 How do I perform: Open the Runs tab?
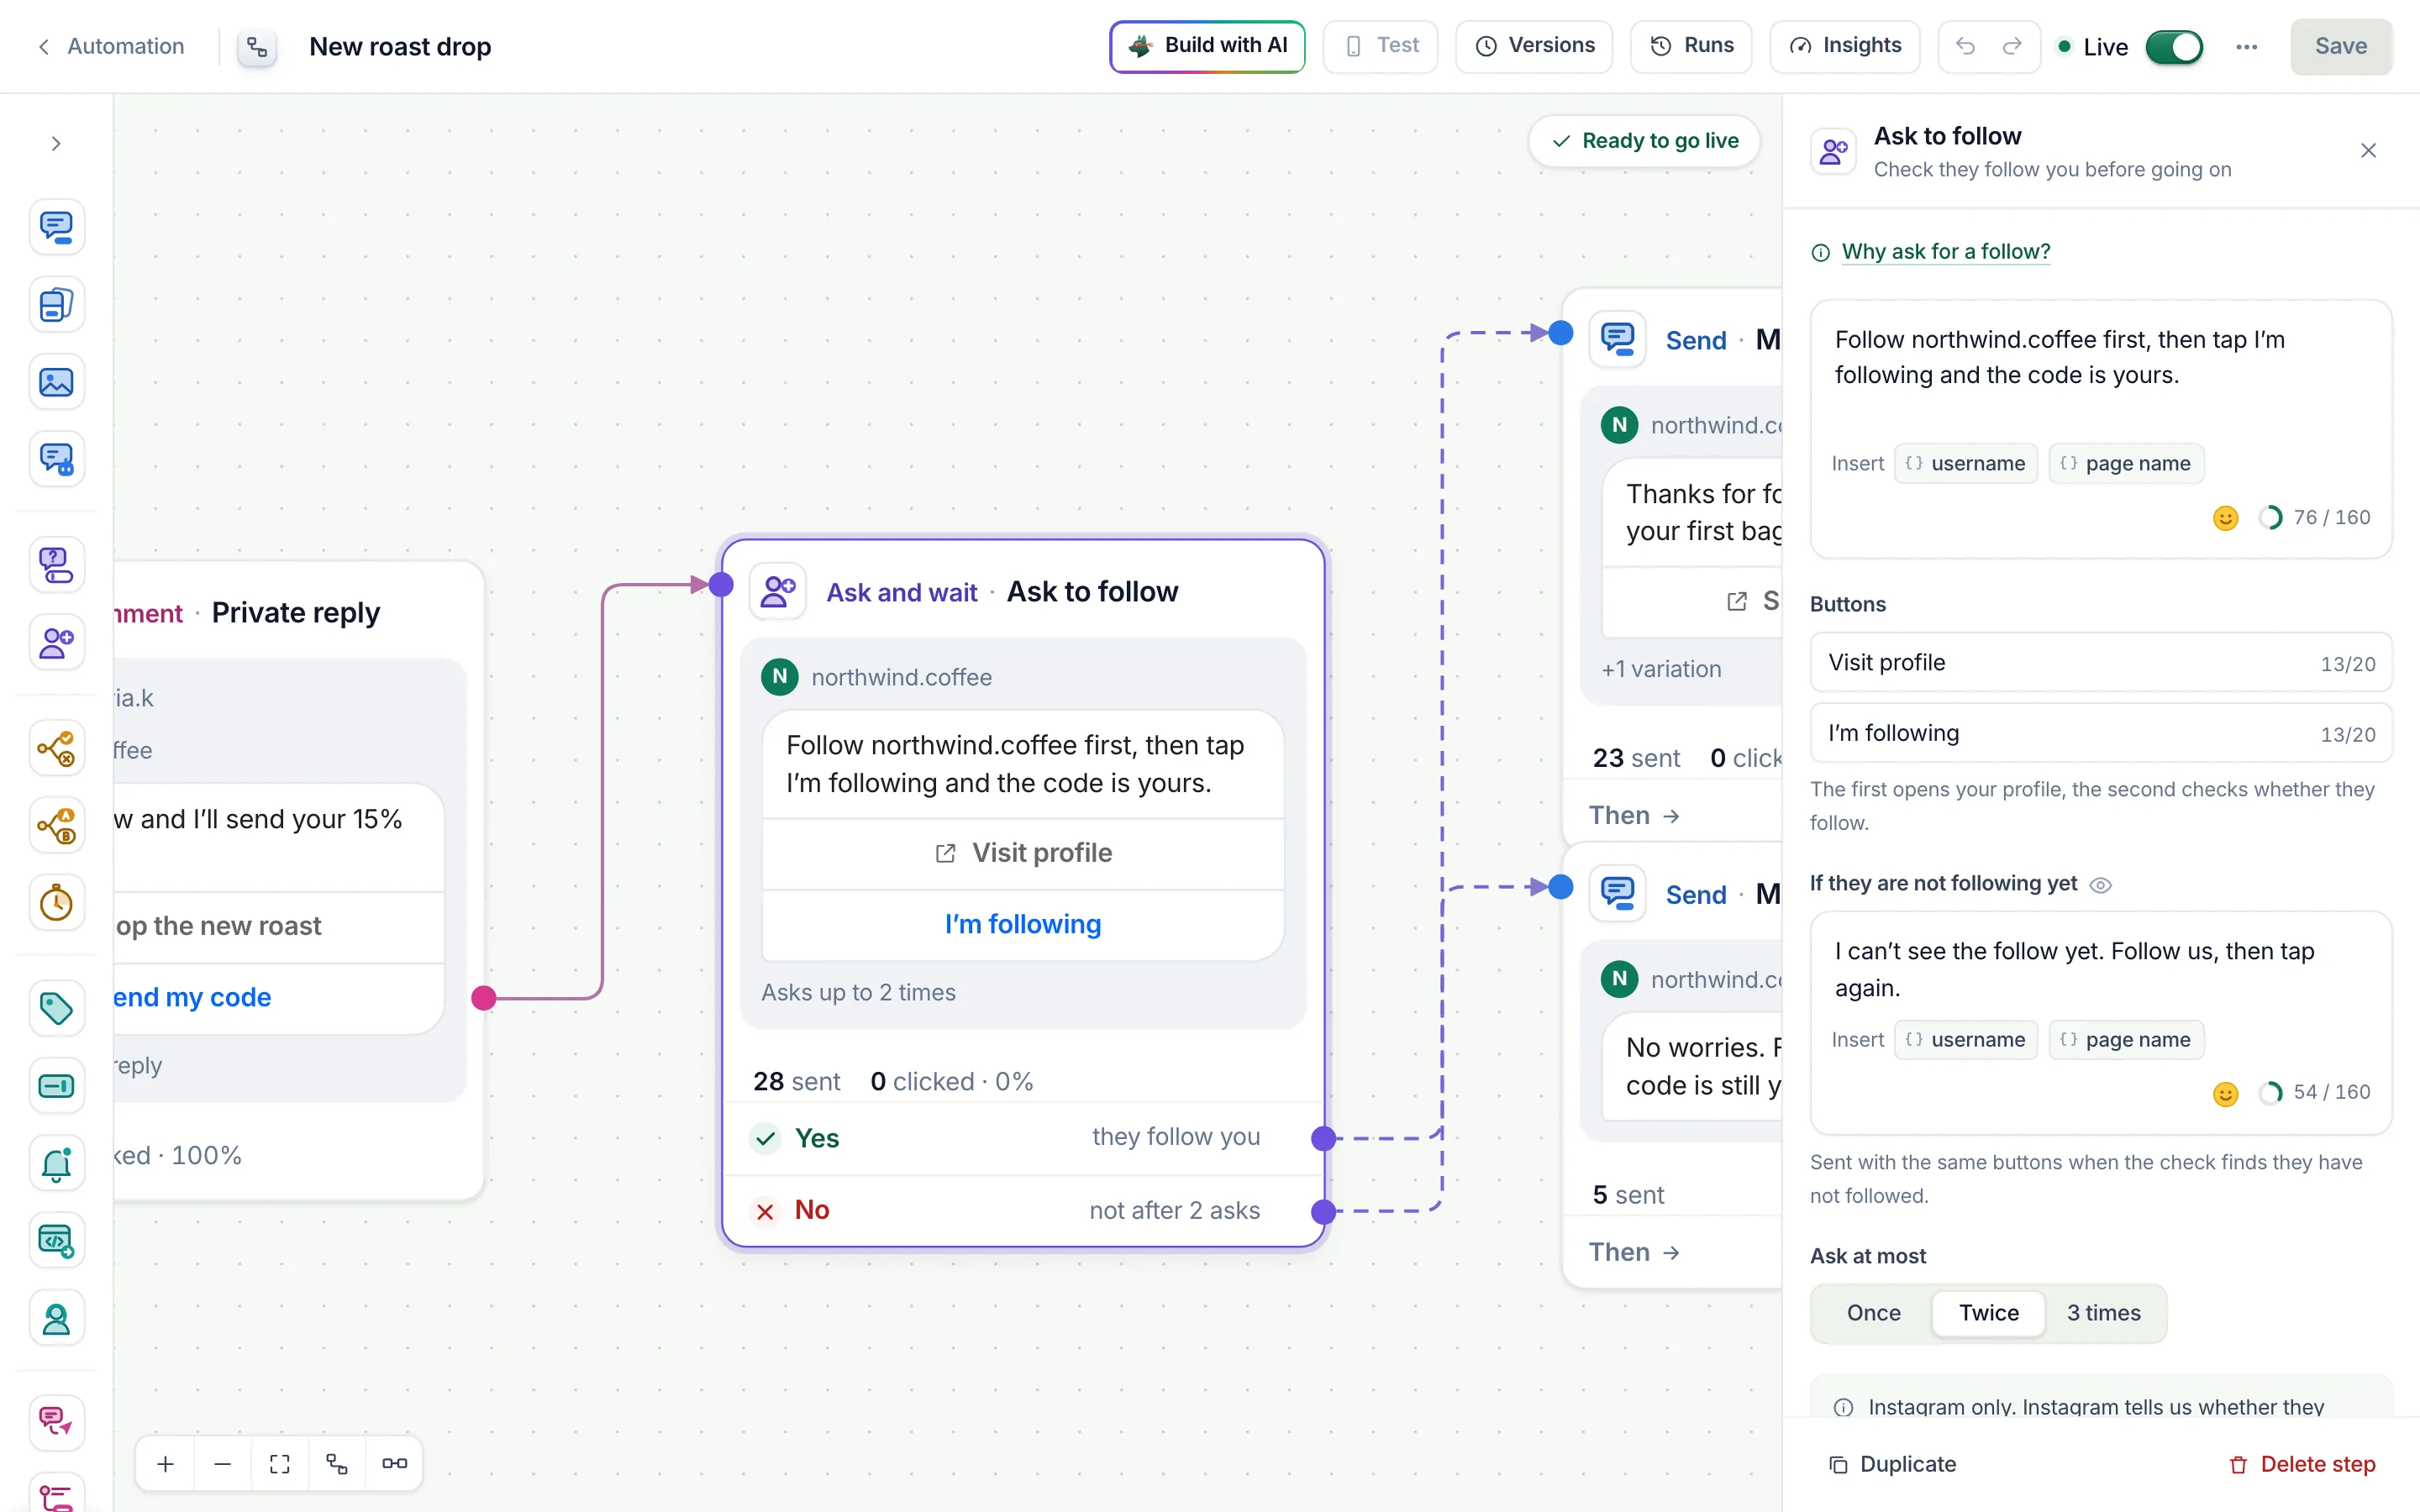coord(1691,46)
